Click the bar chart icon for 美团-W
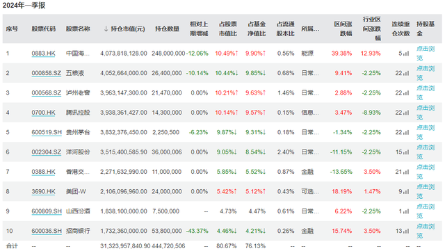The image size is (445, 251). [406, 192]
